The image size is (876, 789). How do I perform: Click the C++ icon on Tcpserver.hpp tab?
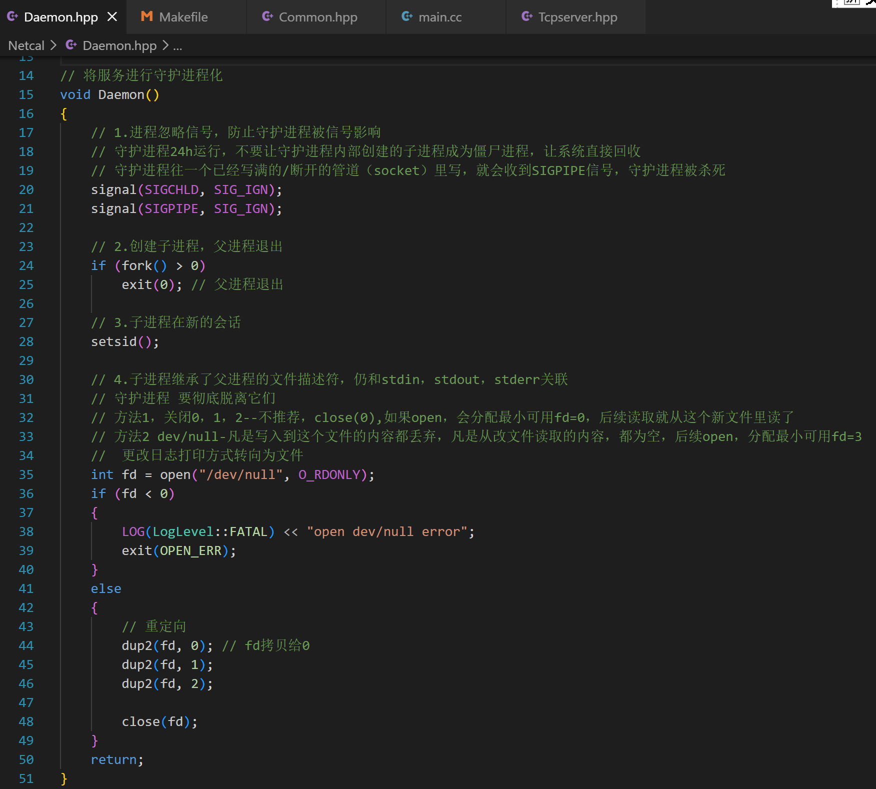(x=527, y=16)
